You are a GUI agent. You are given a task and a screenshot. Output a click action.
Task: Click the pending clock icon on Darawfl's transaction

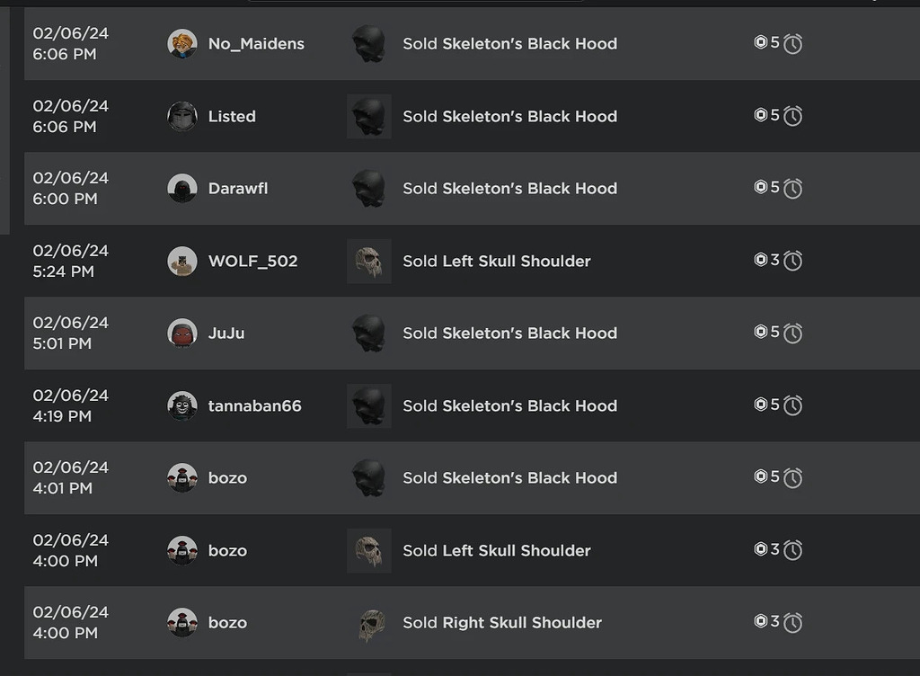pos(792,188)
